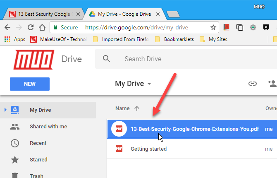The width and height of the screenshot is (277, 178).
Task: Open the red book extension icon
Action: click(x=226, y=27)
